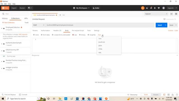The image size is (179, 101).
Task: Toggle the sidebar layout icon in status bar
Action: (x=164, y=95)
